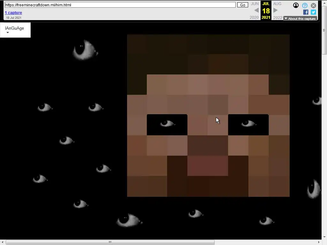Click the large pixelated Steve face image
Viewport: 327px width, 245px height.
click(x=208, y=115)
